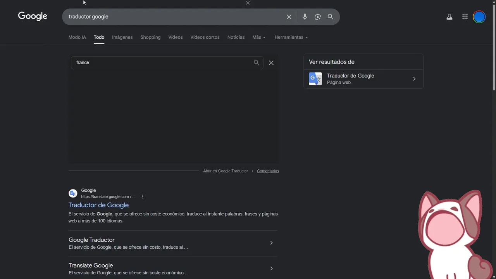Screen dimensions: 496x279
Task: Expand Translate Google sitelink chevron
Action: [x=271, y=269]
